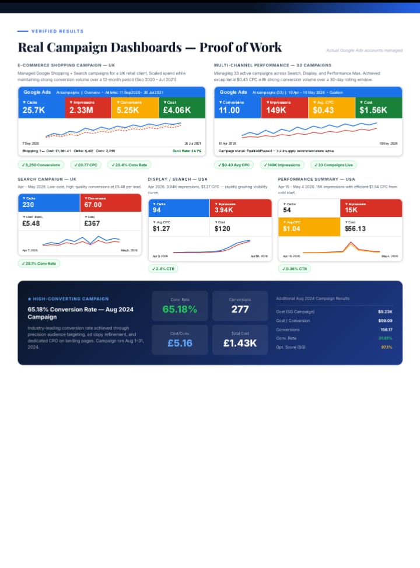The width and height of the screenshot is (420, 568).
Task: Click the '2.4% CTR' badge
Action: (x=163, y=269)
